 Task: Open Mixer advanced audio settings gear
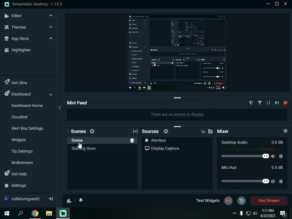click(x=285, y=131)
